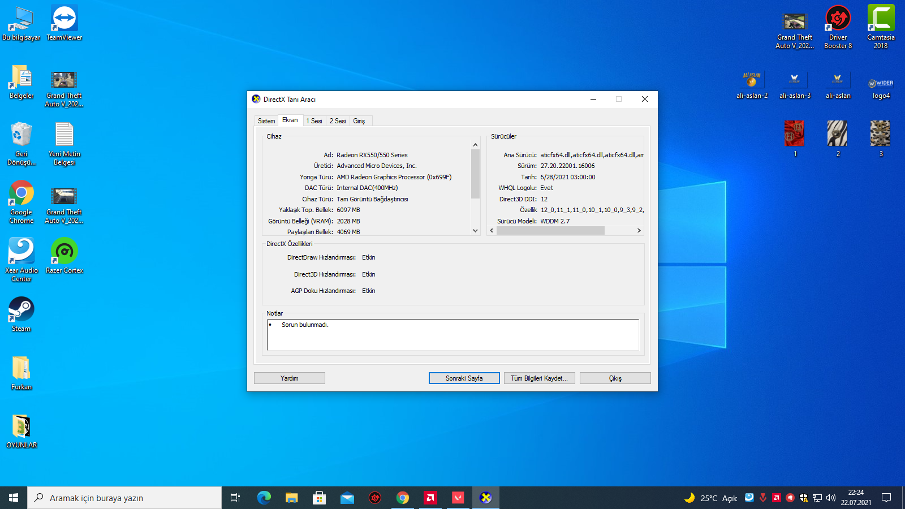The width and height of the screenshot is (905, 509).
Task: Select WDDM 2.7 driver model text
Action: point(555,221)
